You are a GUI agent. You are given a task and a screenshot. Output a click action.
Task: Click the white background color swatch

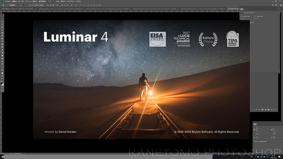click(x=3, y=85)
